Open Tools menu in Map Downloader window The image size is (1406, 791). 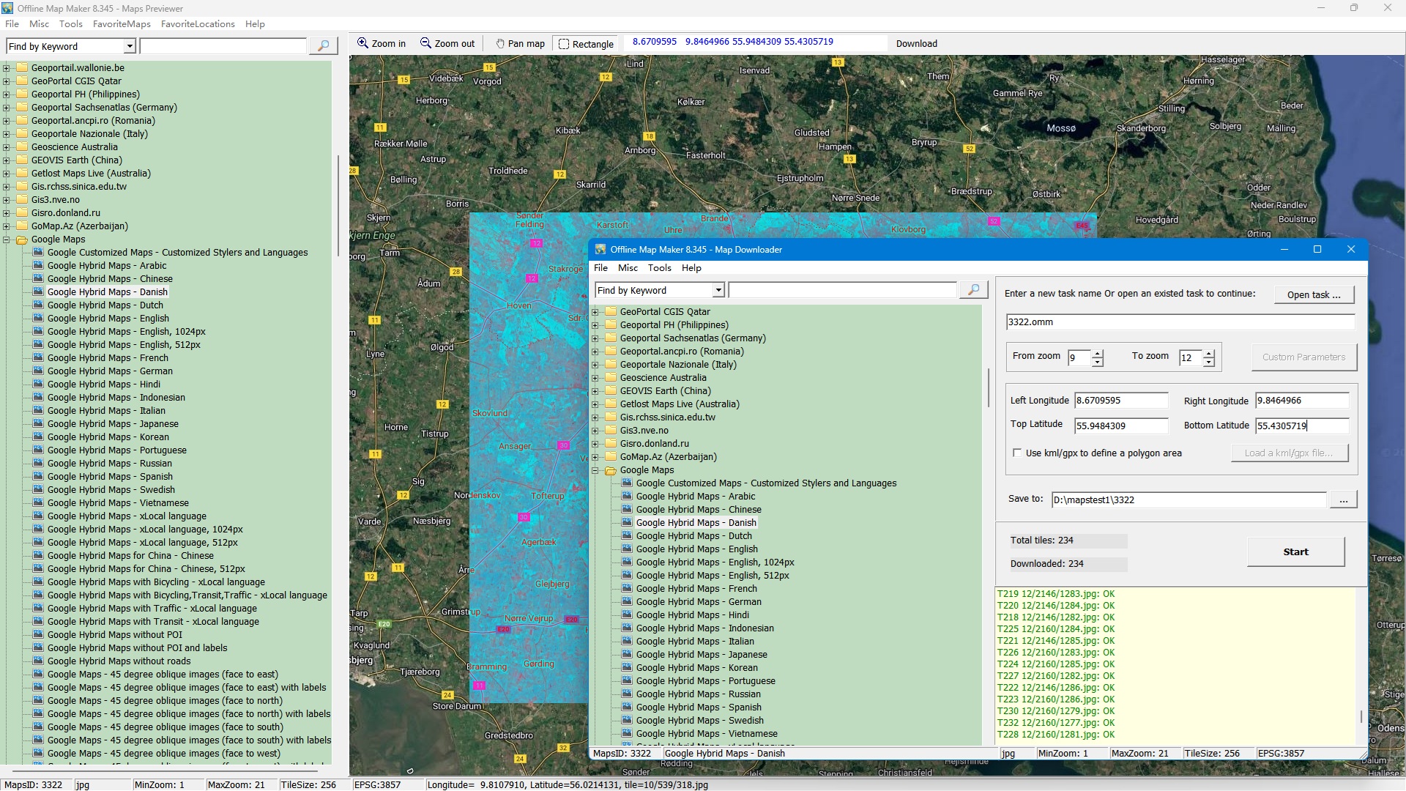[x=659, y=268]
